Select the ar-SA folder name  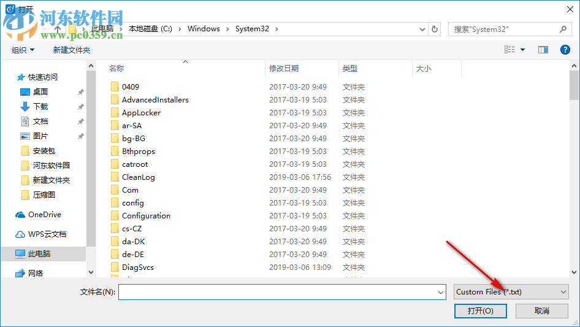(132, 126)
